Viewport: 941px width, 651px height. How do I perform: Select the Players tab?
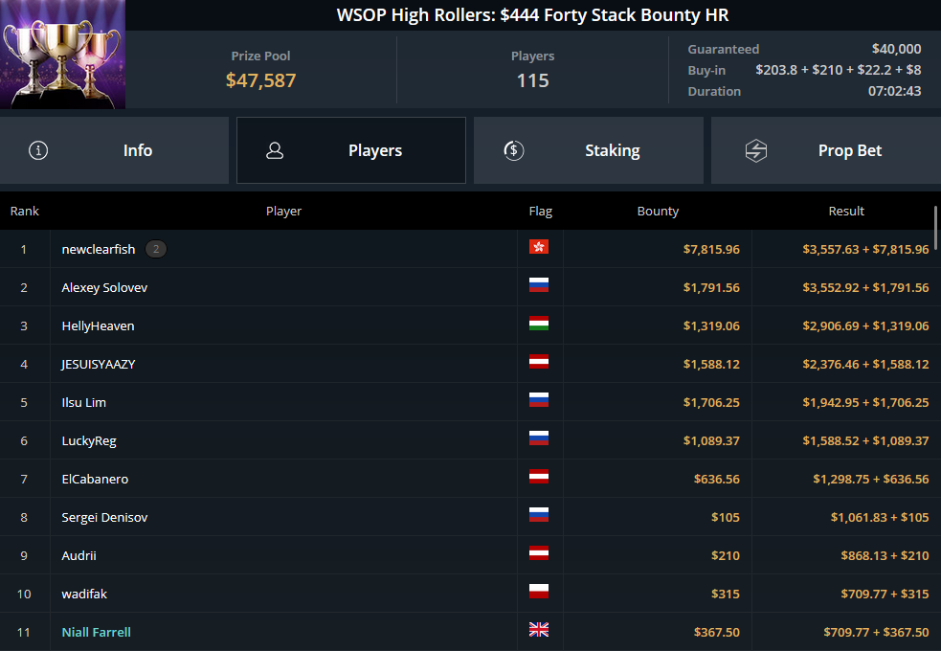coord(351,150)
